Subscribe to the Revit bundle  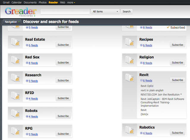[178, 80]
